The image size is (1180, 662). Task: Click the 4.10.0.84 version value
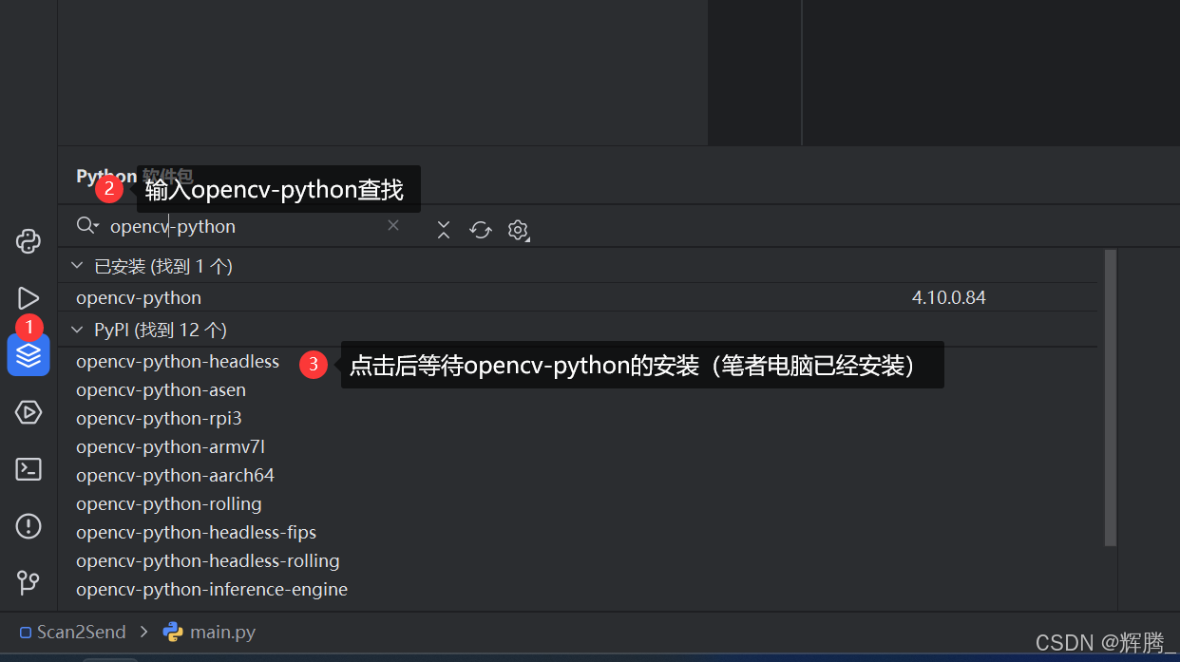948,297
